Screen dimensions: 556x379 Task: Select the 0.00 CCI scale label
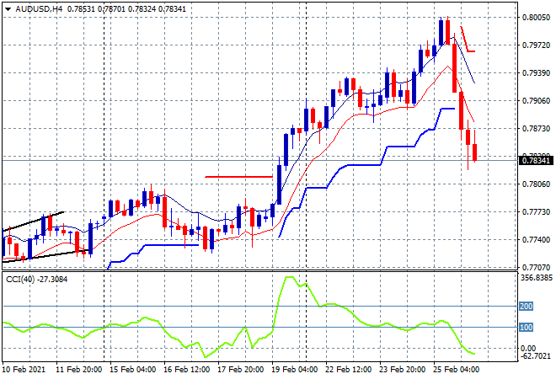pyautogui.click(x=528, y=349)
